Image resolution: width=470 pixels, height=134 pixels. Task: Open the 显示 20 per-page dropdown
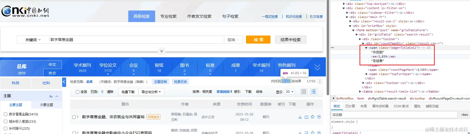[290, 92]
